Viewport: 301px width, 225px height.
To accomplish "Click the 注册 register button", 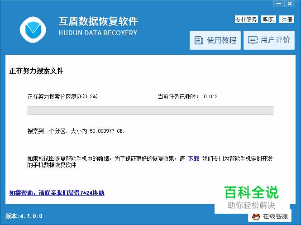I will (287, 19).
